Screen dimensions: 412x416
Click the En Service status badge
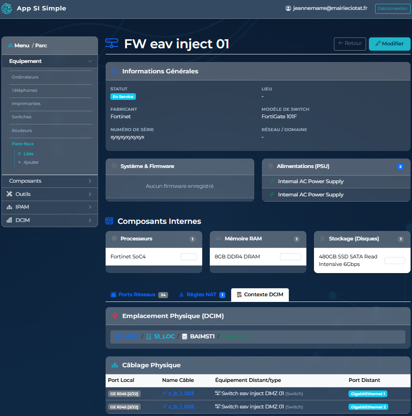(x=123, y=97)
